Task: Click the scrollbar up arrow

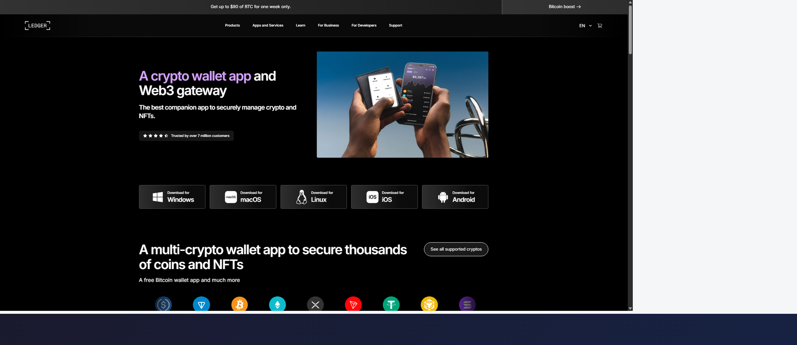Action: (630, 2)
